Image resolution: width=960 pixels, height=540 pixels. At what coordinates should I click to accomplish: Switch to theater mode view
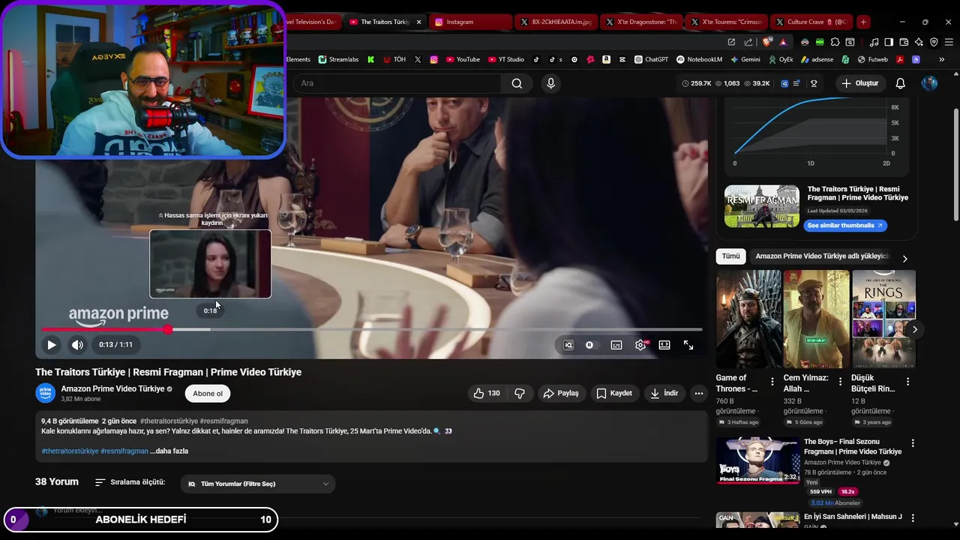click(x=664, y=345)
